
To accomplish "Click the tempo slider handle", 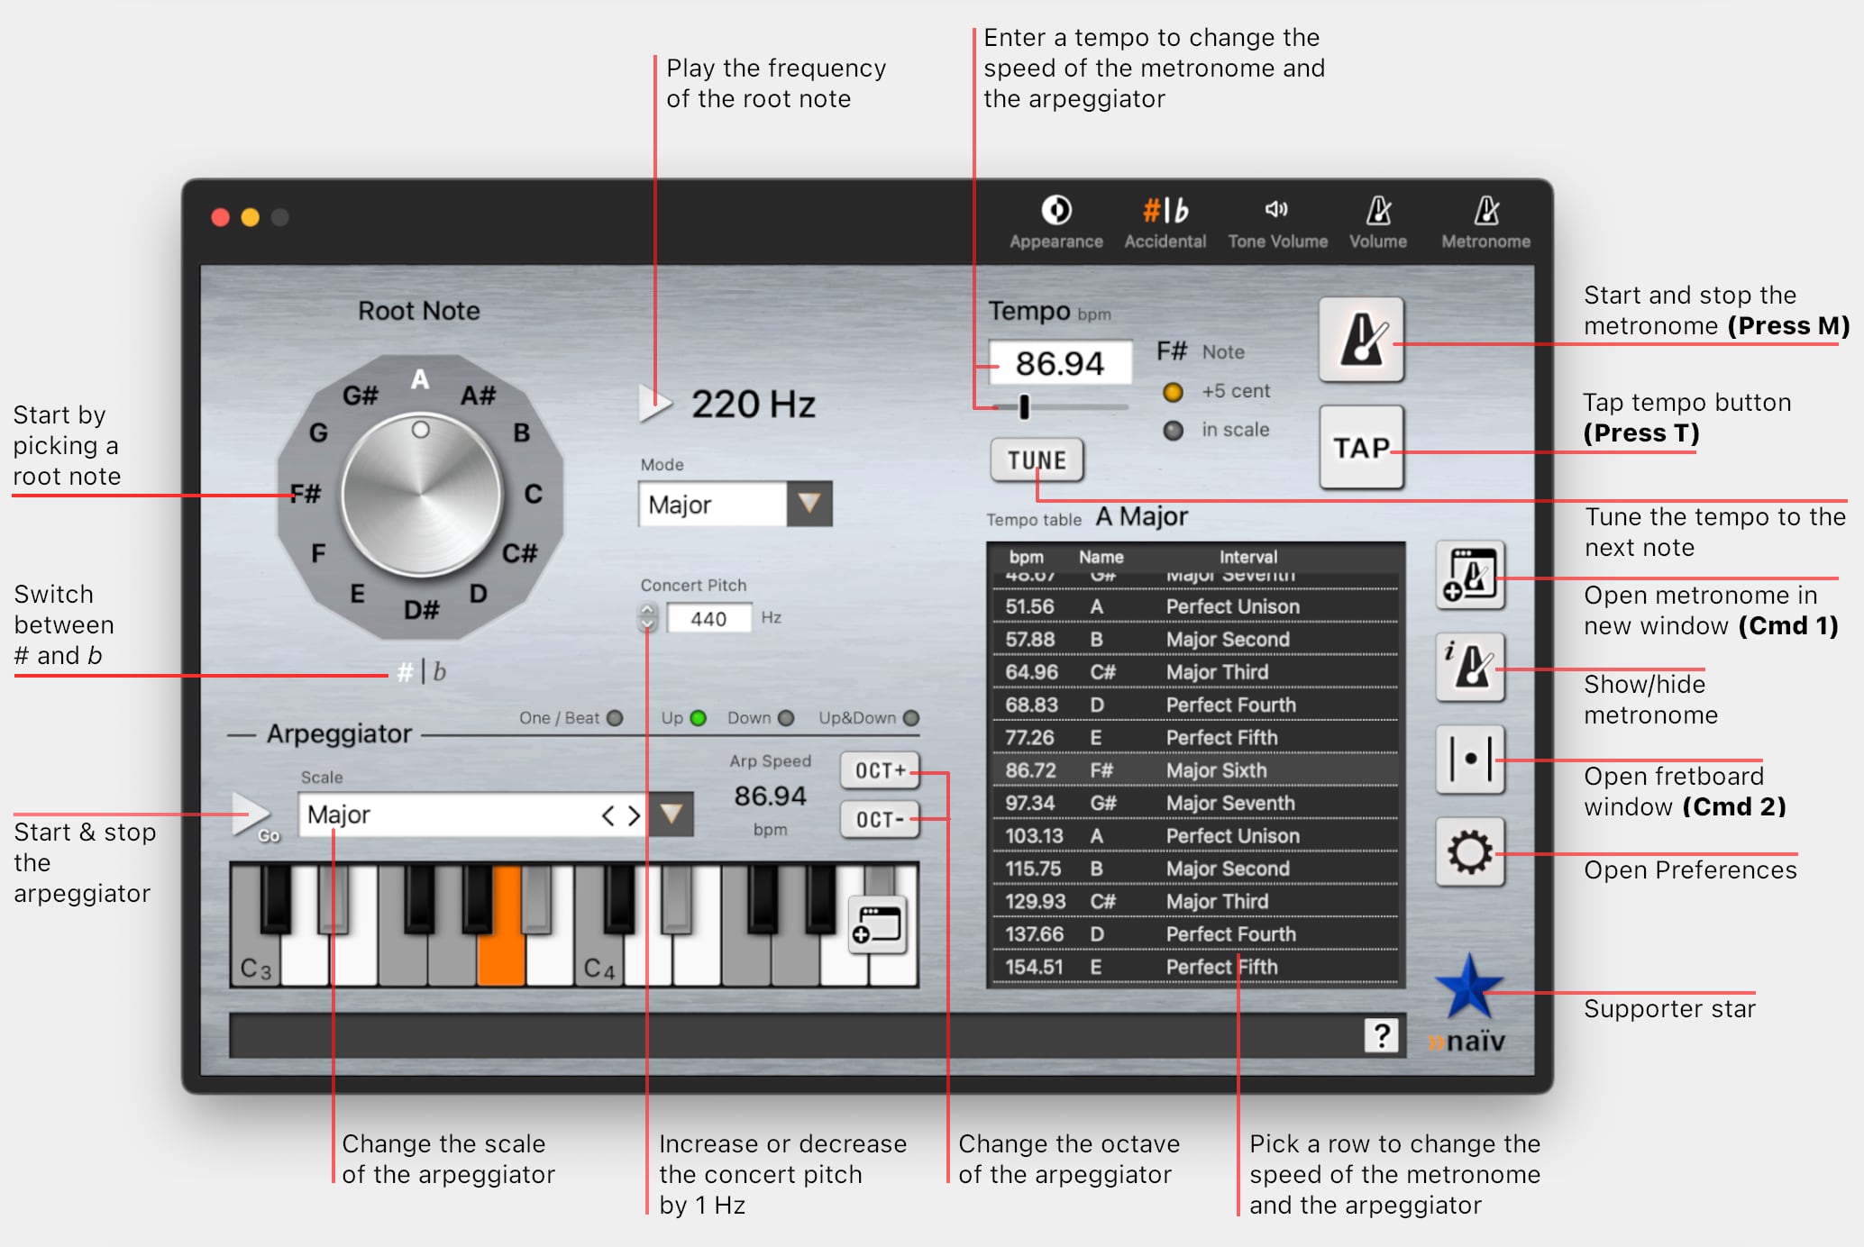I will (1024, 407).
